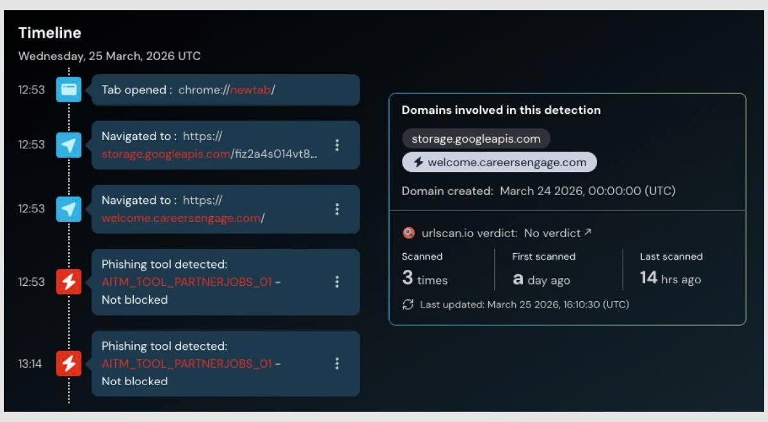Click the urlscan.io logo icon

click(x=408, y=233)
